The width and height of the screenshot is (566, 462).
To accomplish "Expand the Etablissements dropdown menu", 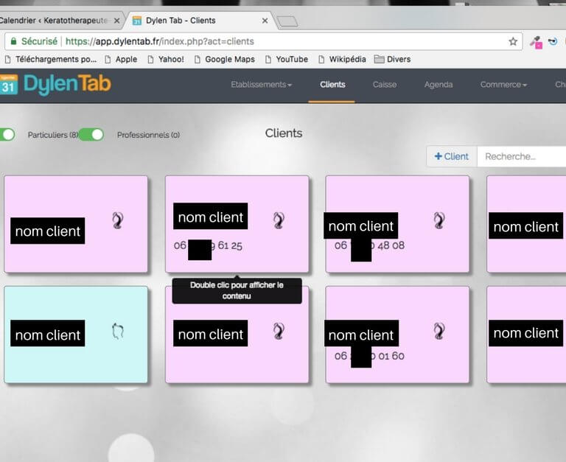I will 261,85.
